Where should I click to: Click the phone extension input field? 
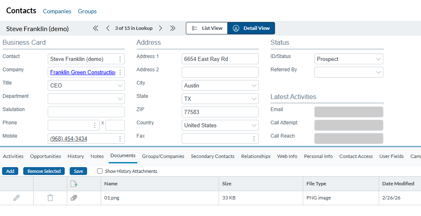(x=115, y=125)
